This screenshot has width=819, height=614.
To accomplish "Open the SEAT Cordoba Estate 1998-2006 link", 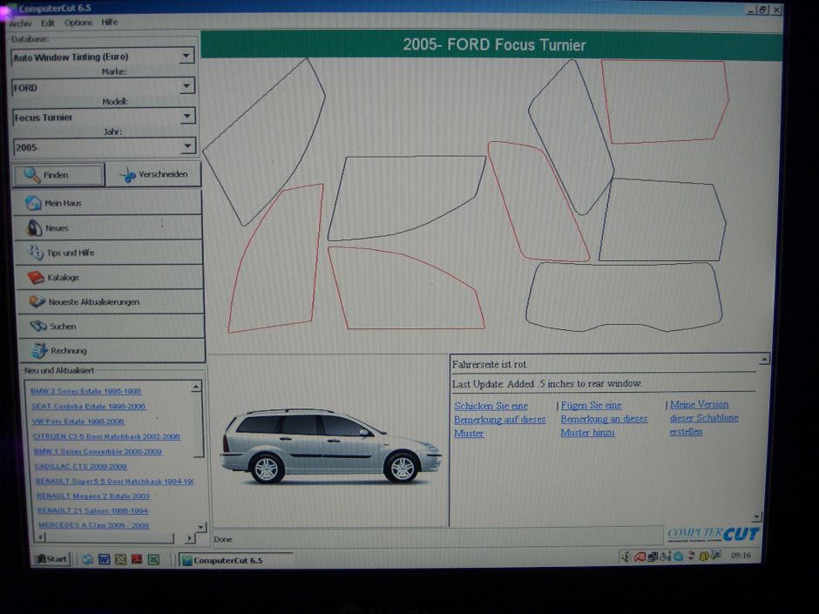I will click(x=88, y=407).
